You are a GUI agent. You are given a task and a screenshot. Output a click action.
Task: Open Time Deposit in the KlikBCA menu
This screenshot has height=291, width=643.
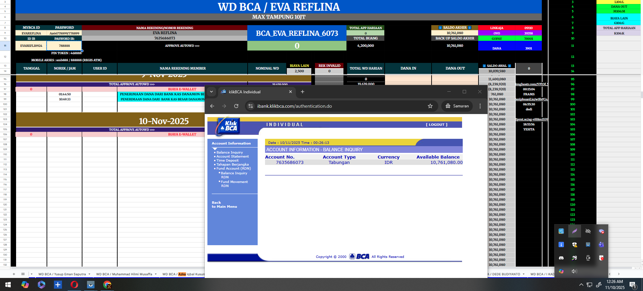coord(228,161)
